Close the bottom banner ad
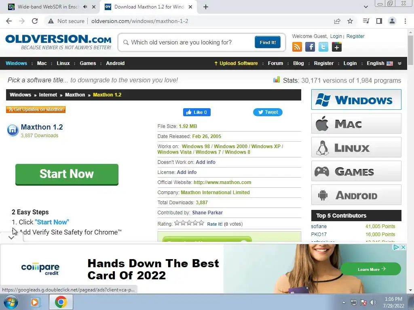Screen dimensions: 414x310 pos(403,247)
